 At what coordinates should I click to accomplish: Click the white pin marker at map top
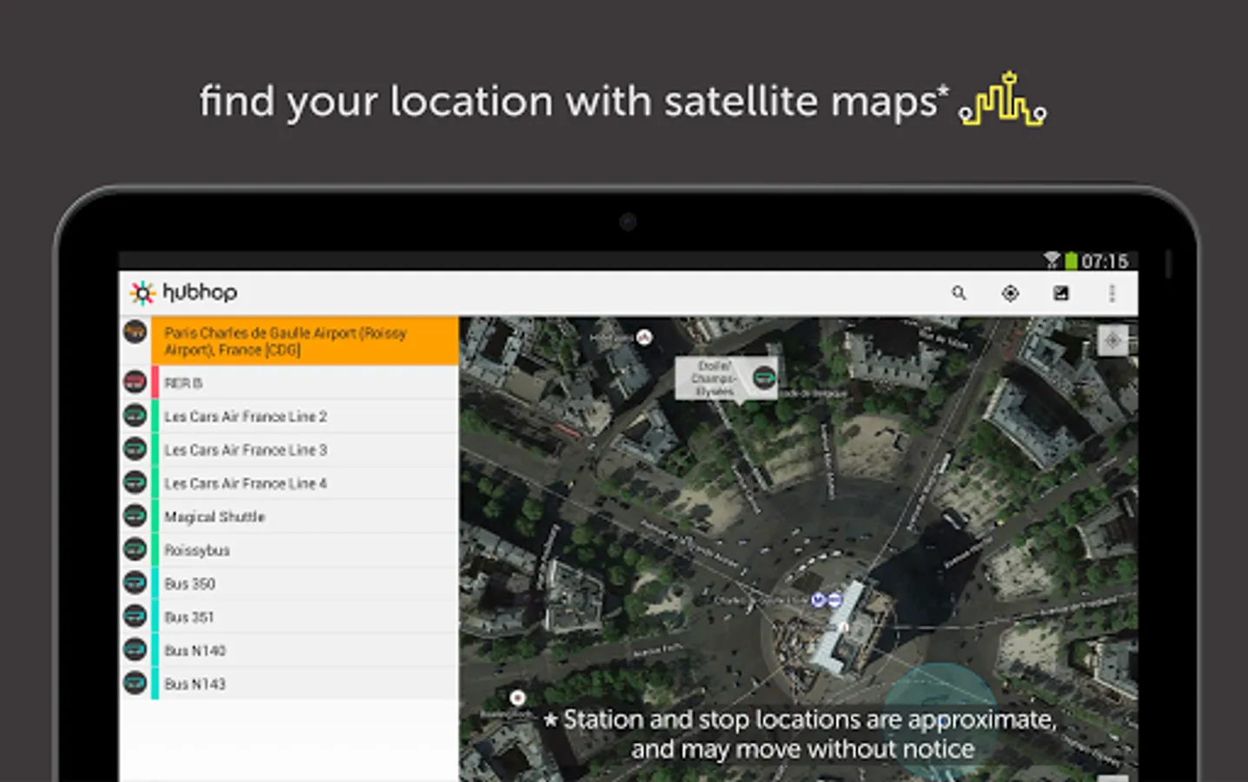click(644, 337)
